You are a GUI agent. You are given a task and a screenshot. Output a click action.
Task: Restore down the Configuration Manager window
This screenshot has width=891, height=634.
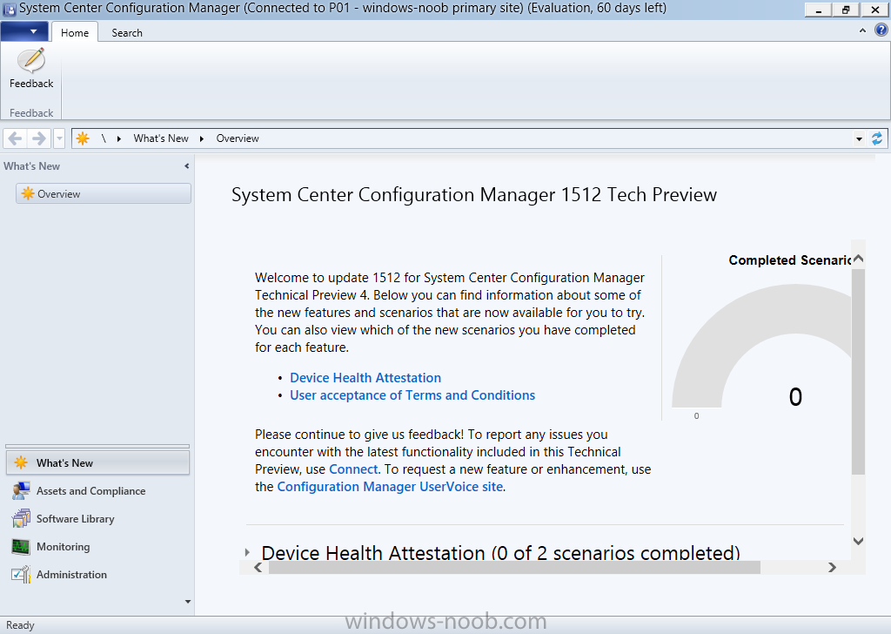846,10
